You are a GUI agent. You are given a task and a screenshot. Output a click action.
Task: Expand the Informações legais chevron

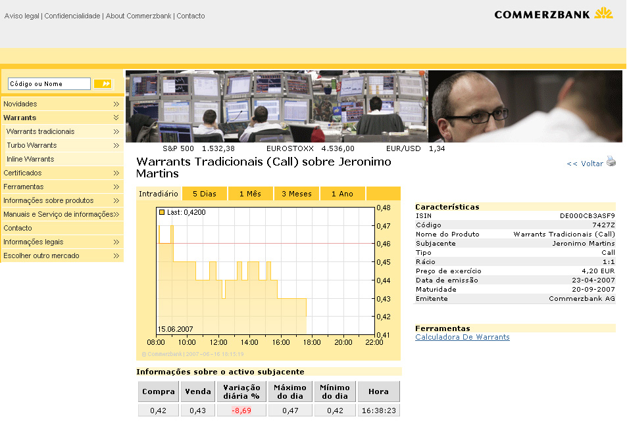click(116, 242)
